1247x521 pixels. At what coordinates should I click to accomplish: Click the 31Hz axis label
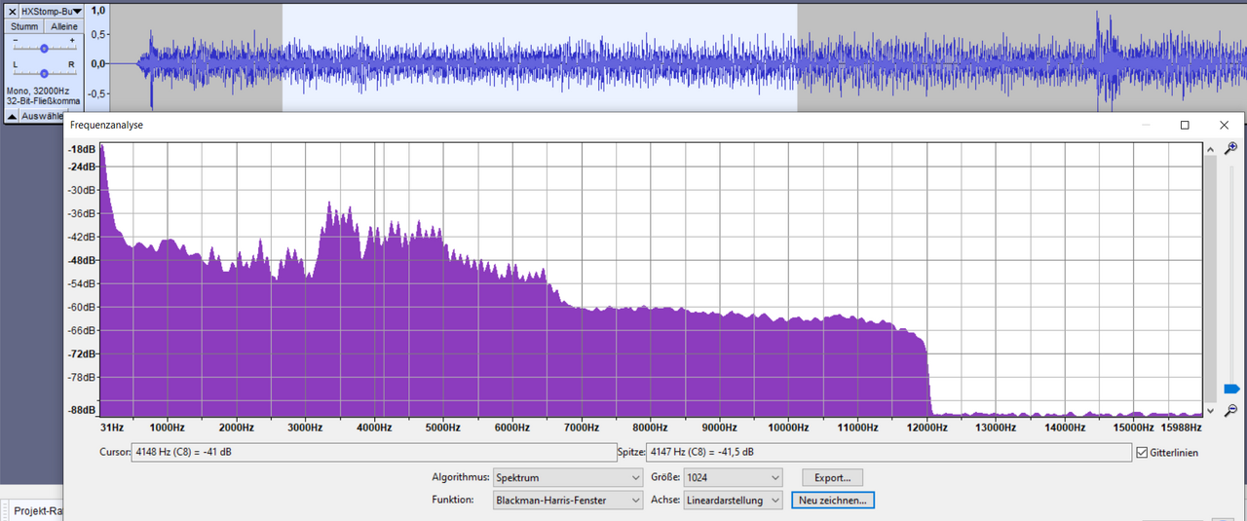(x=111, y=428)
